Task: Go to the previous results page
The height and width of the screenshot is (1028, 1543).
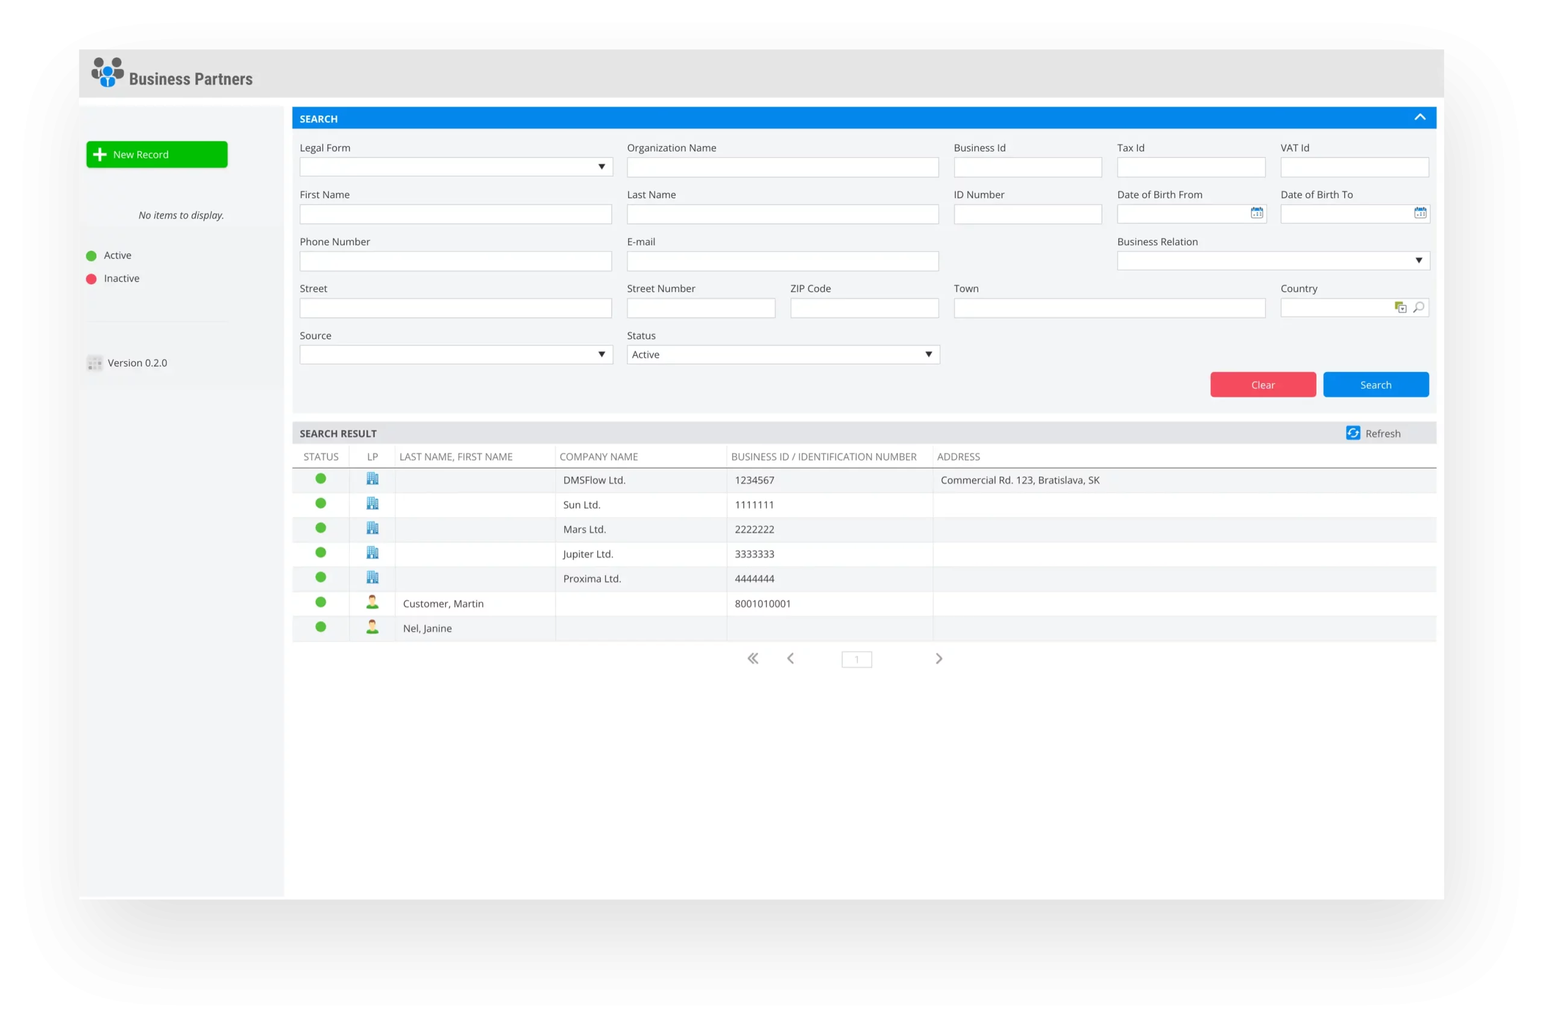Action: 791,659
